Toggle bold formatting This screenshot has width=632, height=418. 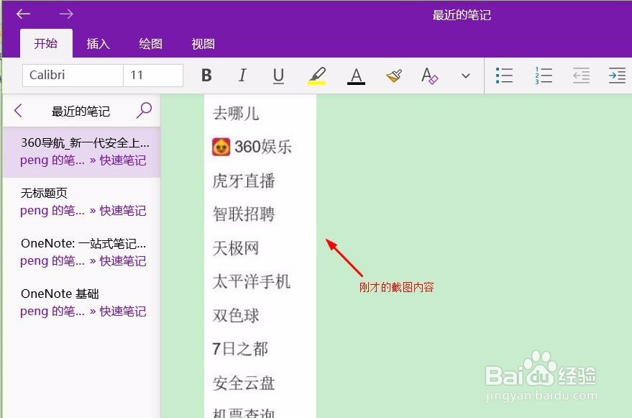click(206, 75)
